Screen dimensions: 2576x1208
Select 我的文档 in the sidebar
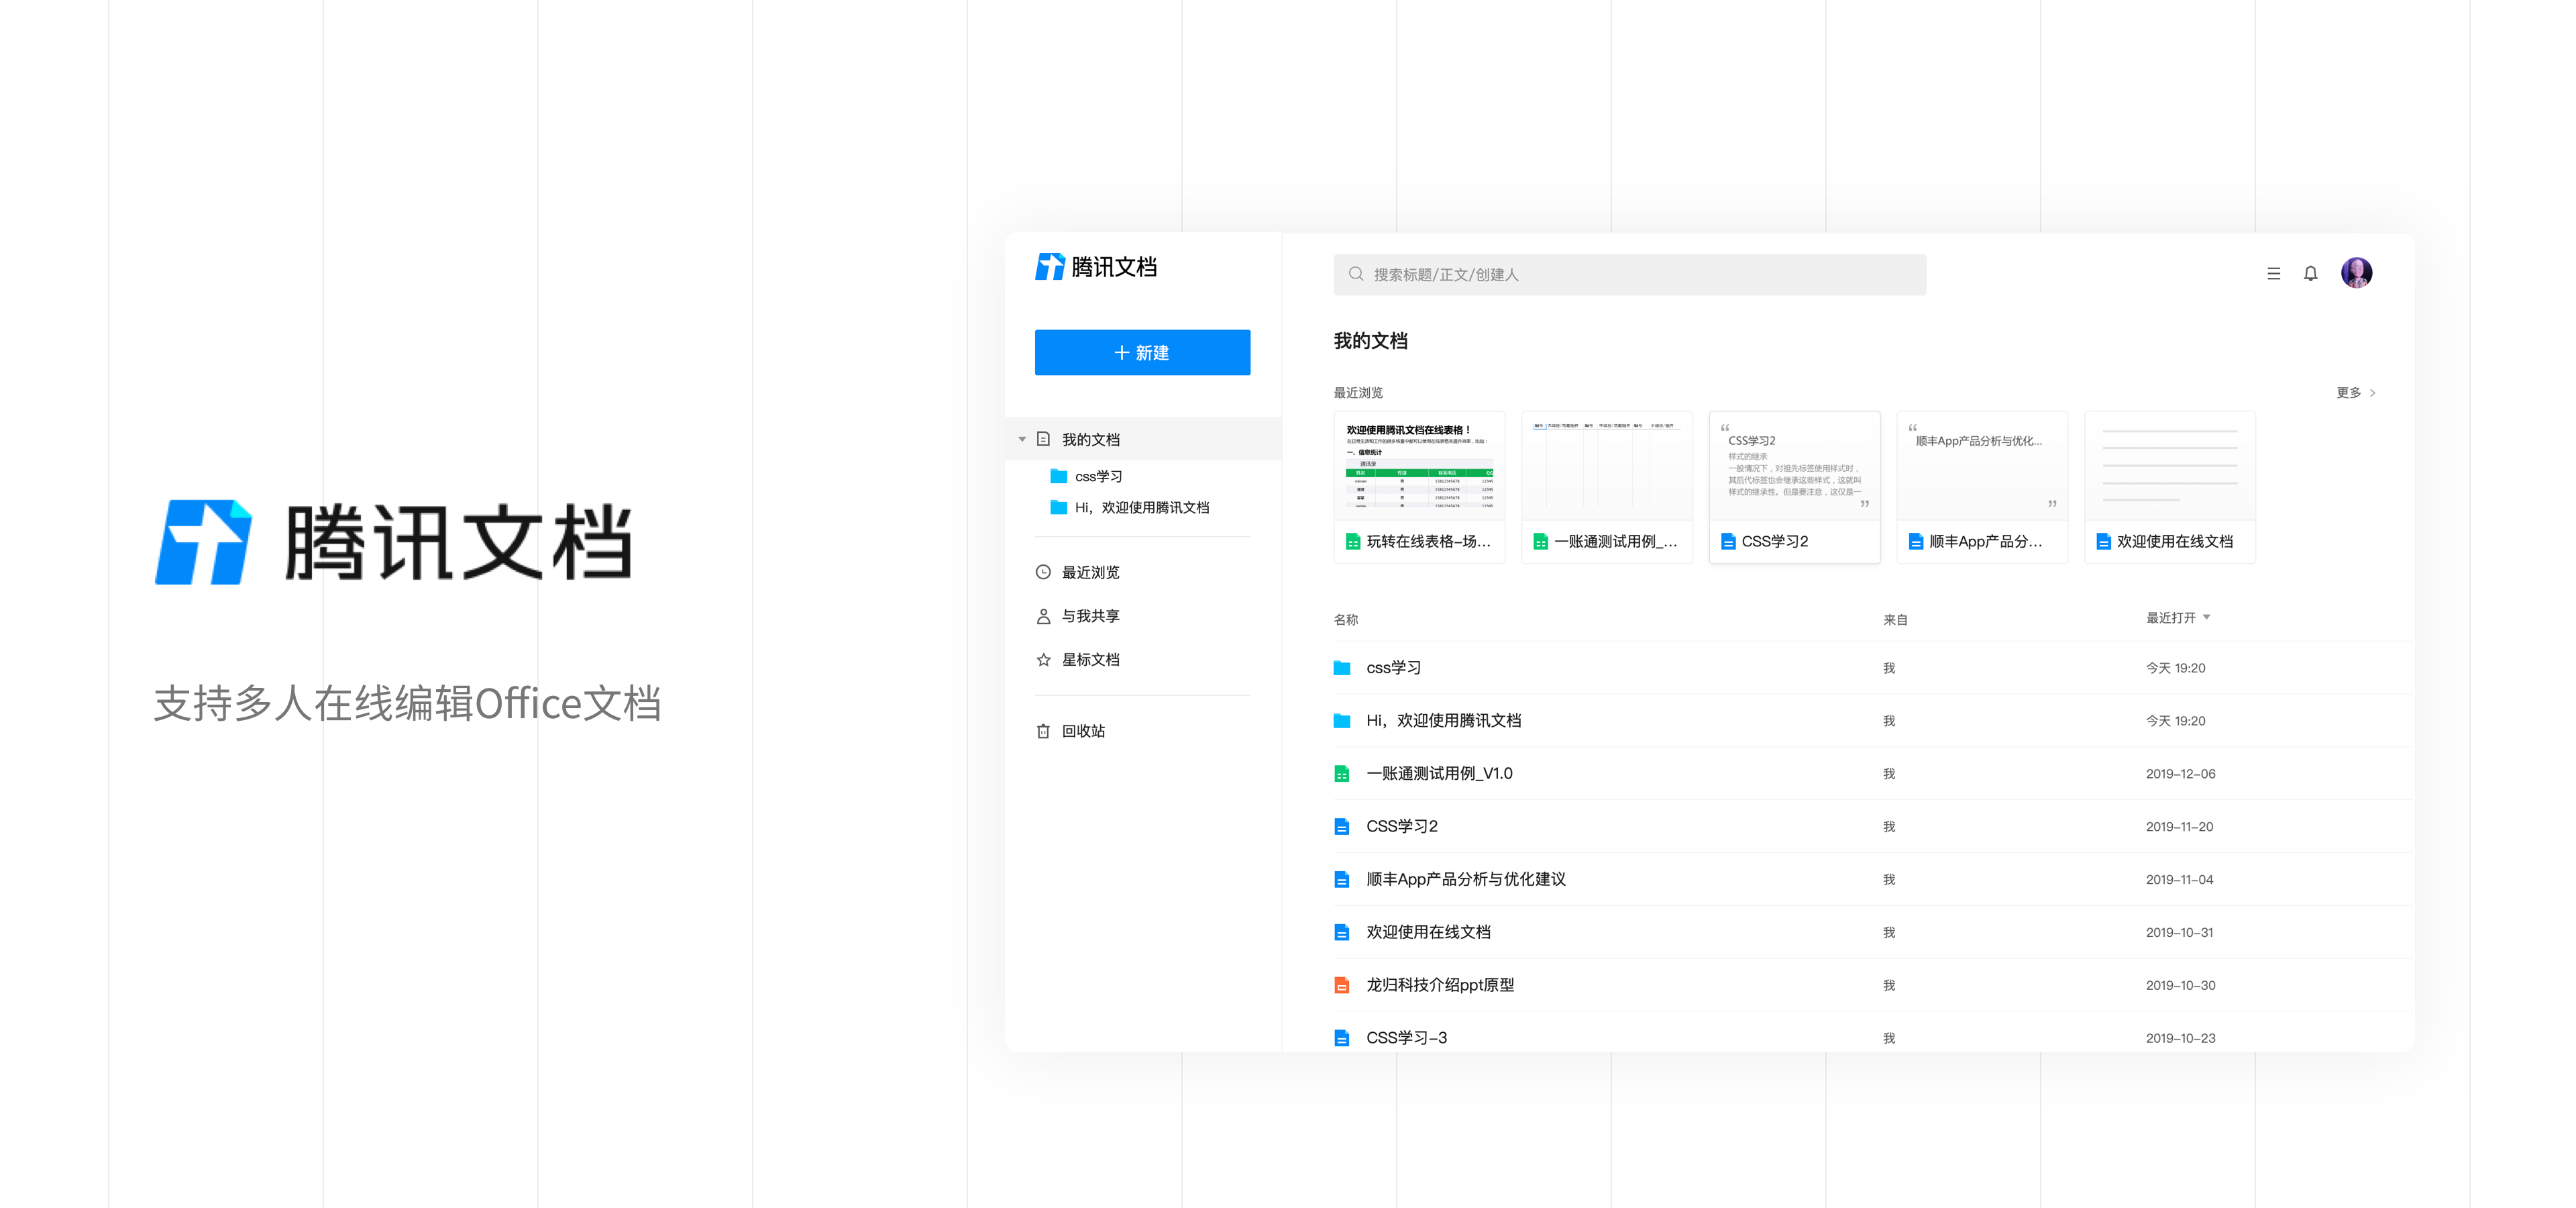tap(1143, 439)
